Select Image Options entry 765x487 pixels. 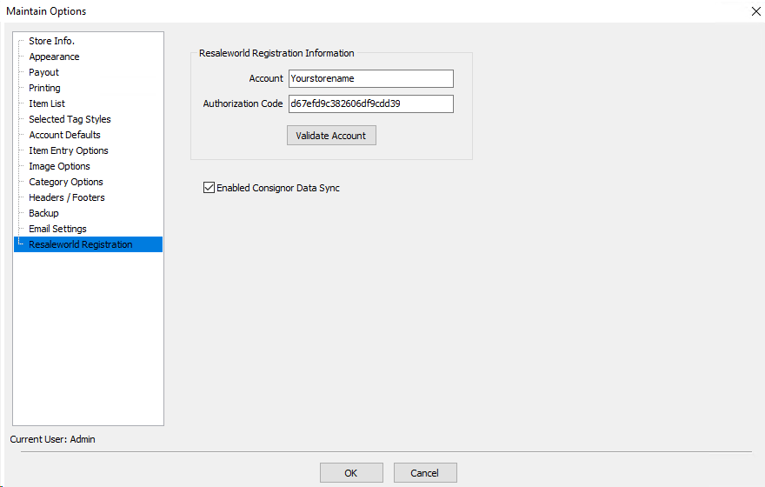pyautogui.click(x=59, y=166)
